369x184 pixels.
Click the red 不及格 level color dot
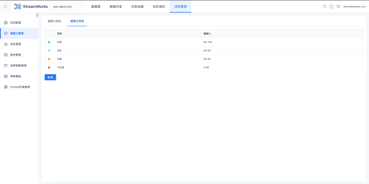[x=49, y=67]
